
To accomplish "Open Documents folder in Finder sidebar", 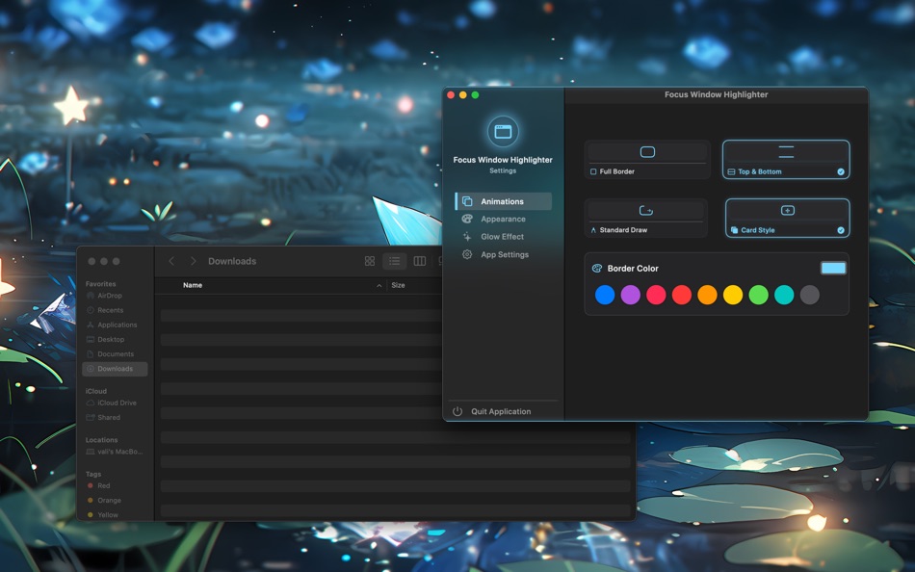I will click(115, 354).
